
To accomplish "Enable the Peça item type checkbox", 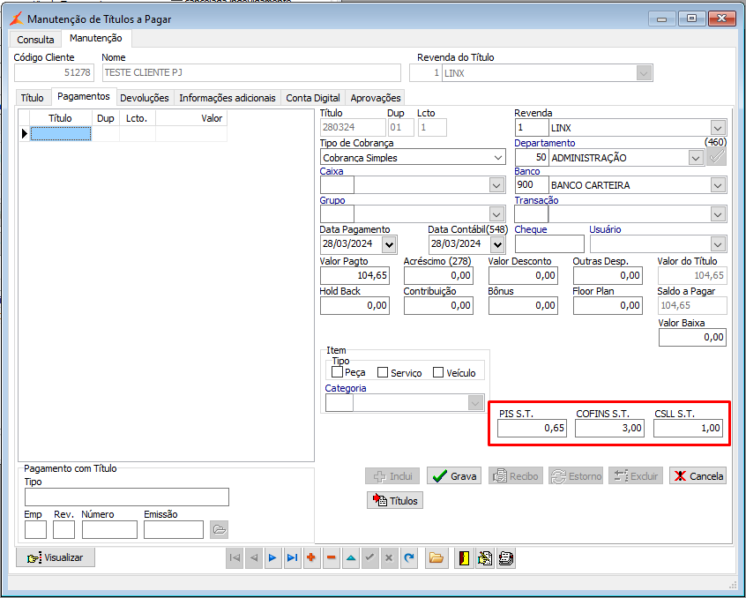I will click(337, 372).
